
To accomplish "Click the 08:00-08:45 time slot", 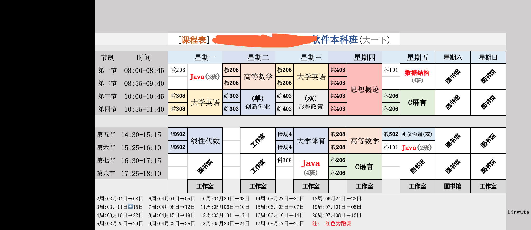I will [144, 70].
